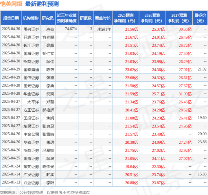Click the 恺英网络 title text
Screen dimensions: 208x195
coord(11,4)
